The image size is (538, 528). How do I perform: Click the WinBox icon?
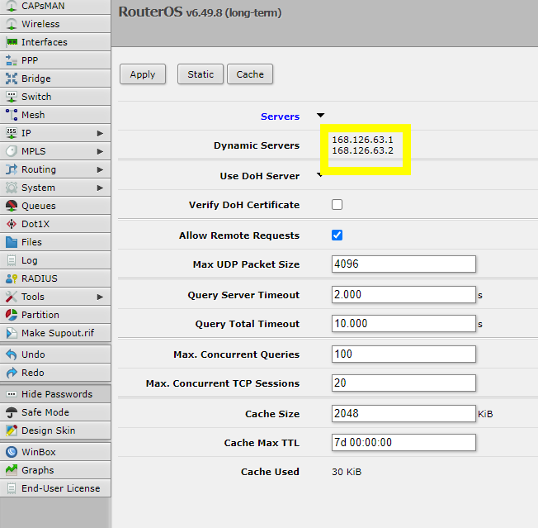[12, 453]
